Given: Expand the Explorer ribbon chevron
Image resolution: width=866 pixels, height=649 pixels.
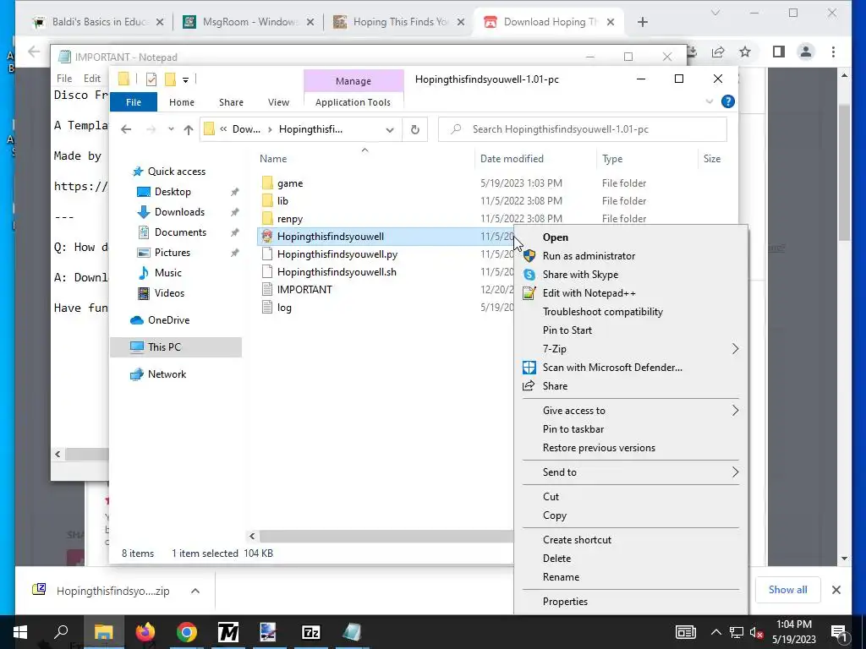Looking at the screenshot, I should tap(710, 101).
